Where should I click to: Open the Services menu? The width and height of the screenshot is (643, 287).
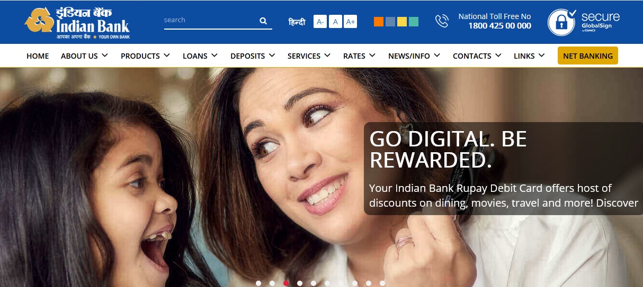click(x=309, y=56)
